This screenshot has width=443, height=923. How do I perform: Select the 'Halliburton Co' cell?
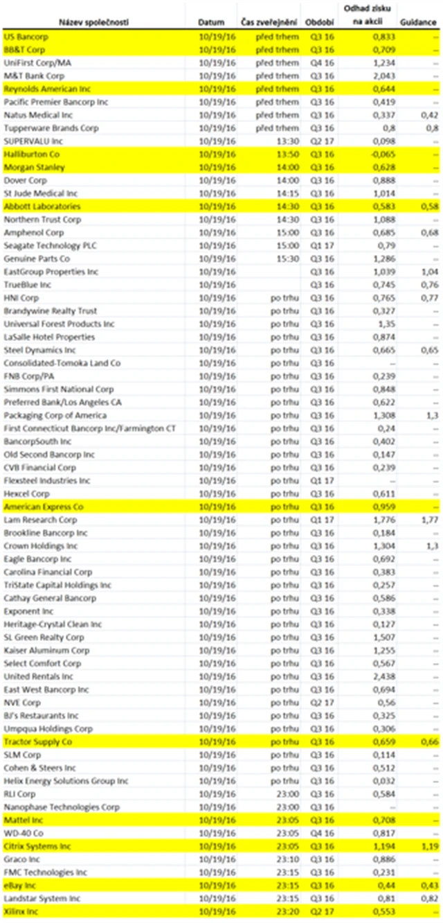click(93, 154)
